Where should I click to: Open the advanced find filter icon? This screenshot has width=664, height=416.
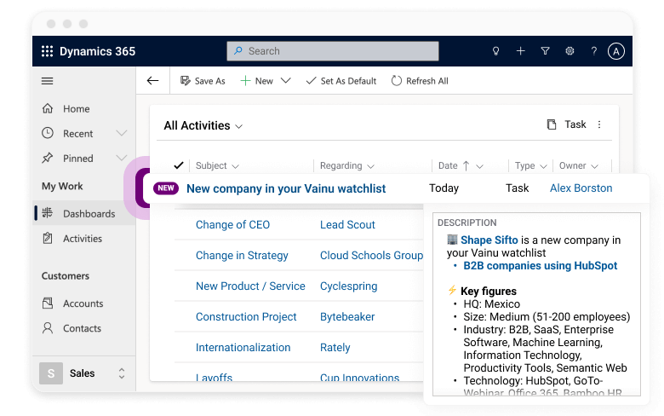click(x=546, y=51)
